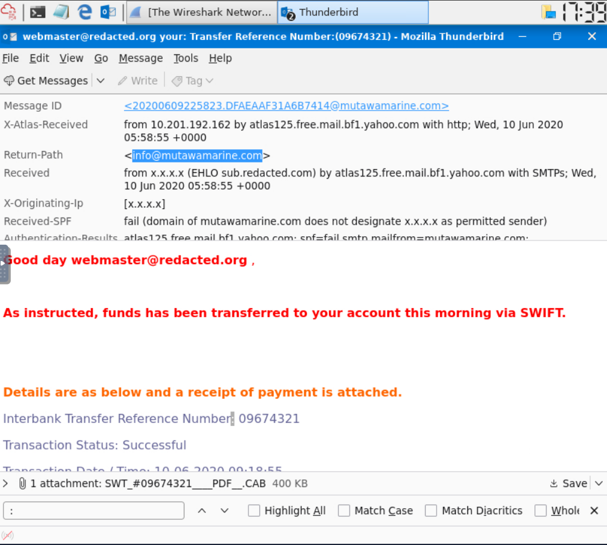607x545 pixels.
Task: Click the online status icon in status bar
Action: click(x=7, y=535)
